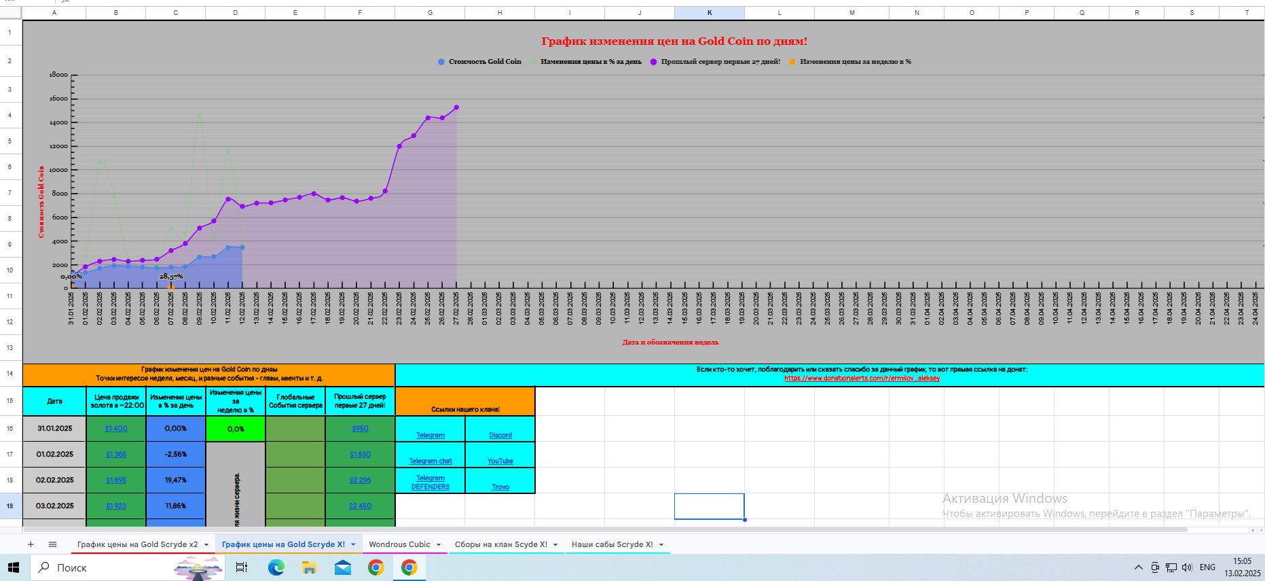Click the Task View taskbar icon
The width and height of the screenshot is (1265, 581).
tap(241, 567)
